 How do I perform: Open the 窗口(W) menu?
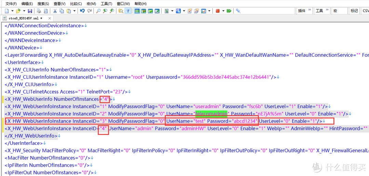[123, 4]
